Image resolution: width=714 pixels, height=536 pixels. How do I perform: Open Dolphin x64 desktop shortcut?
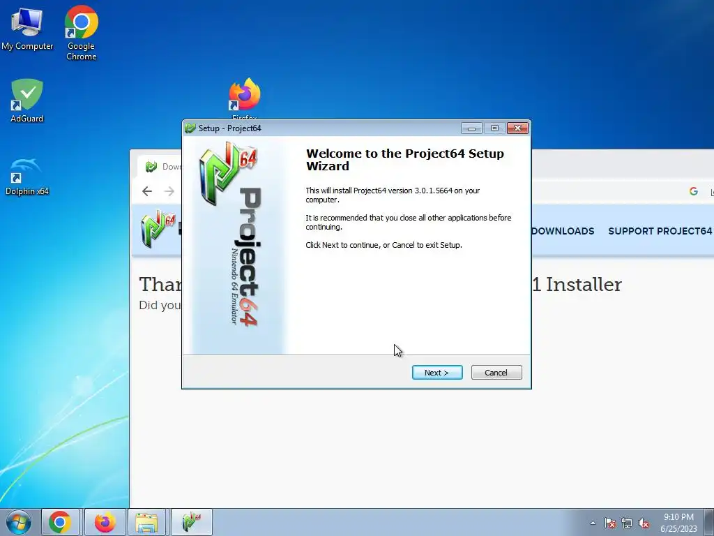27,177
